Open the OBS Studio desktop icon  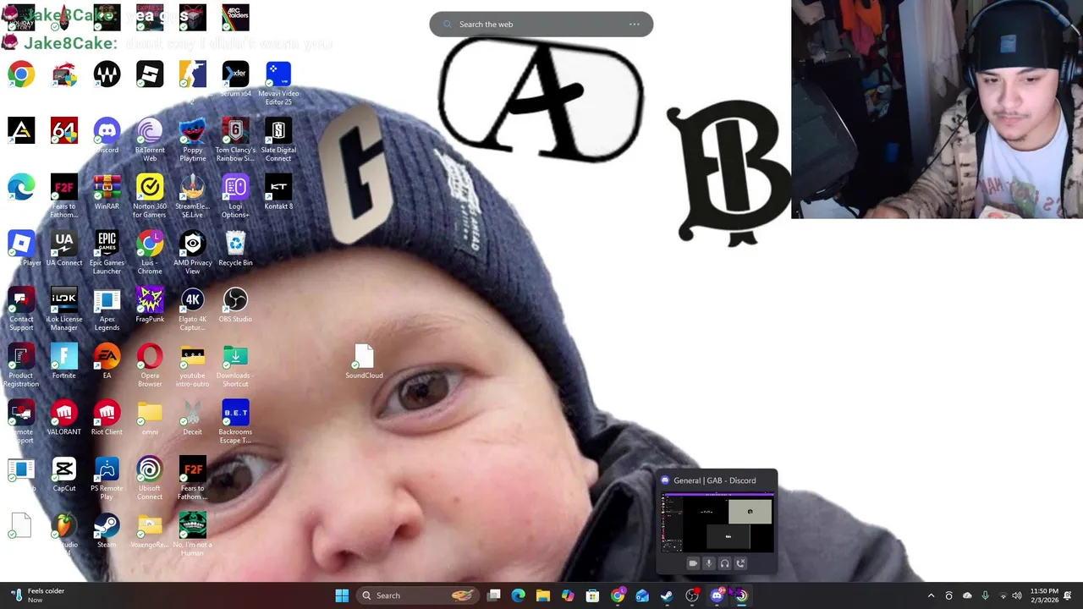tap(235, 305)
